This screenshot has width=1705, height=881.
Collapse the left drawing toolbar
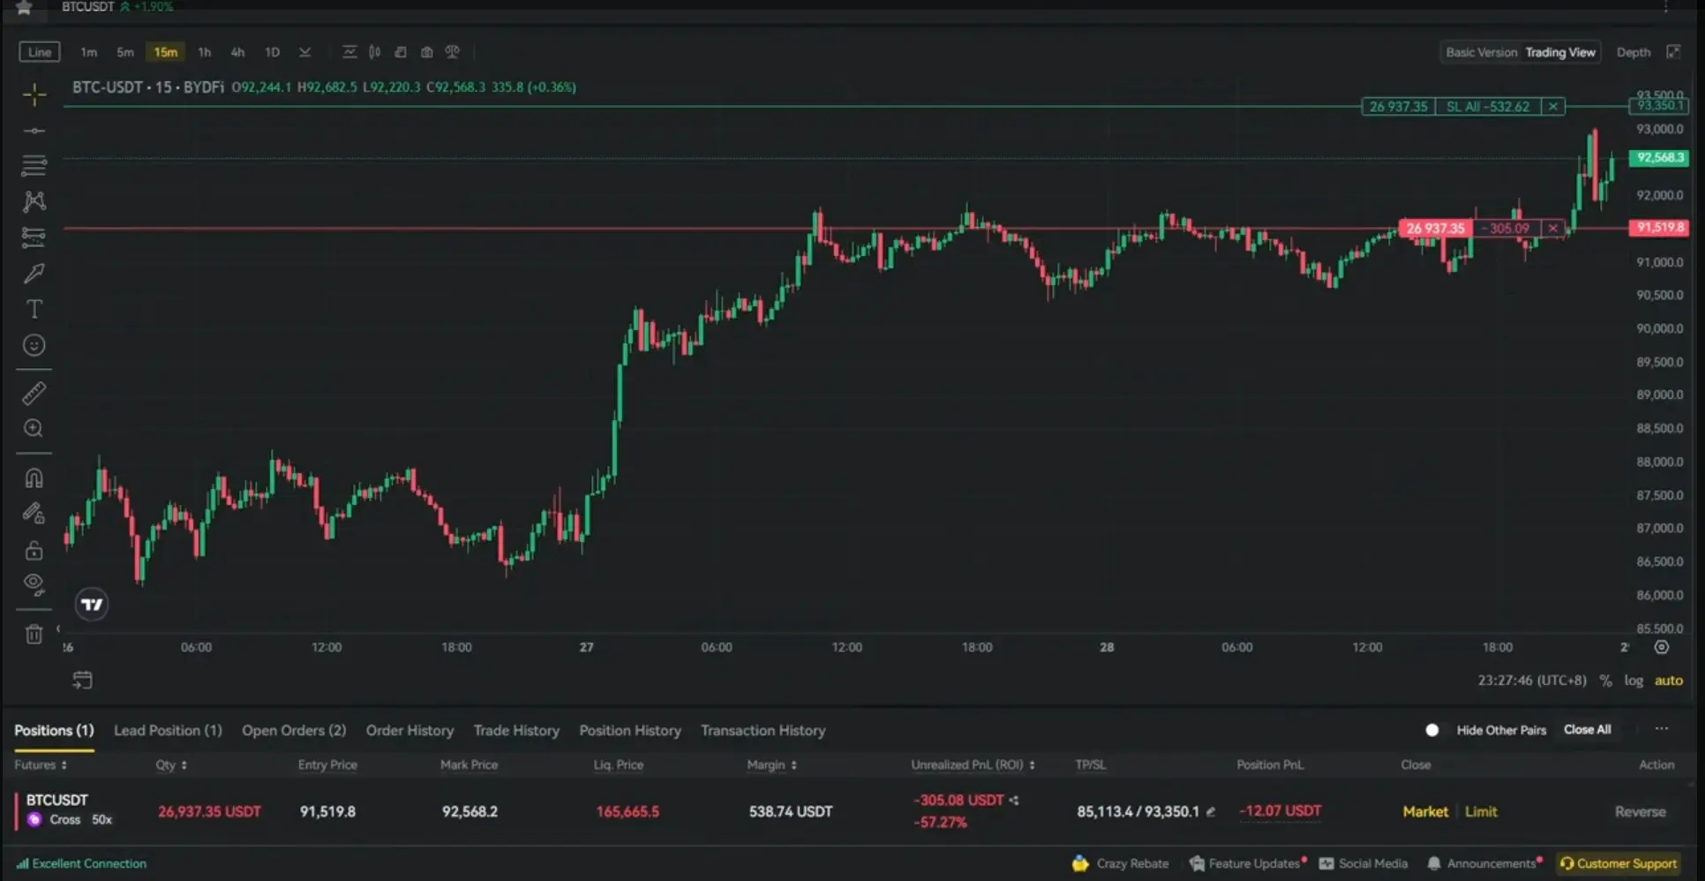coord(58,629)
